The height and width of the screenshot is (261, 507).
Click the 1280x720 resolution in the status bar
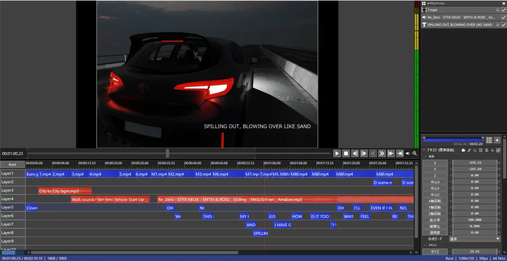pyautogui.click(x=467, y=259)
